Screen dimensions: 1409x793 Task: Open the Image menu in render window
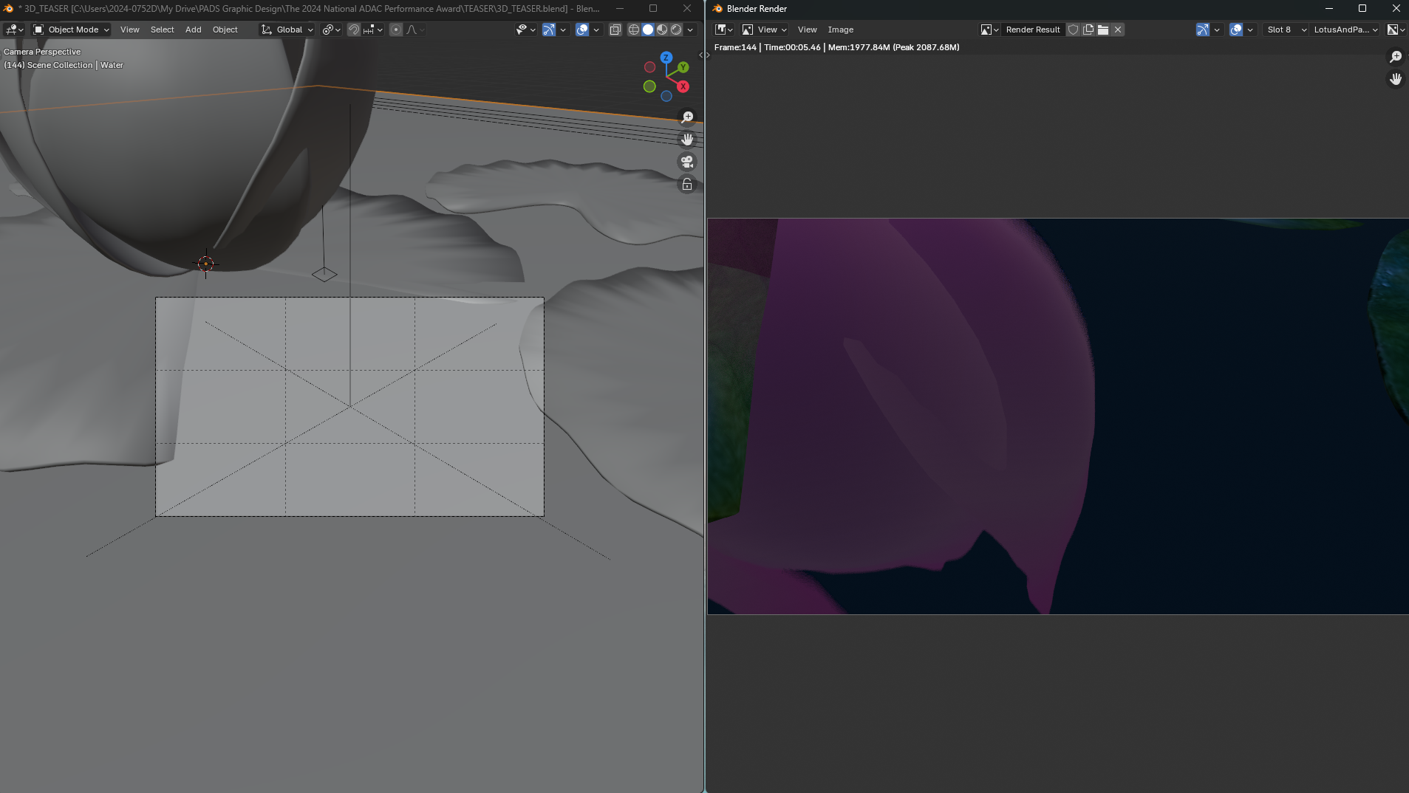pyautogui.click(x=841, y=30)
